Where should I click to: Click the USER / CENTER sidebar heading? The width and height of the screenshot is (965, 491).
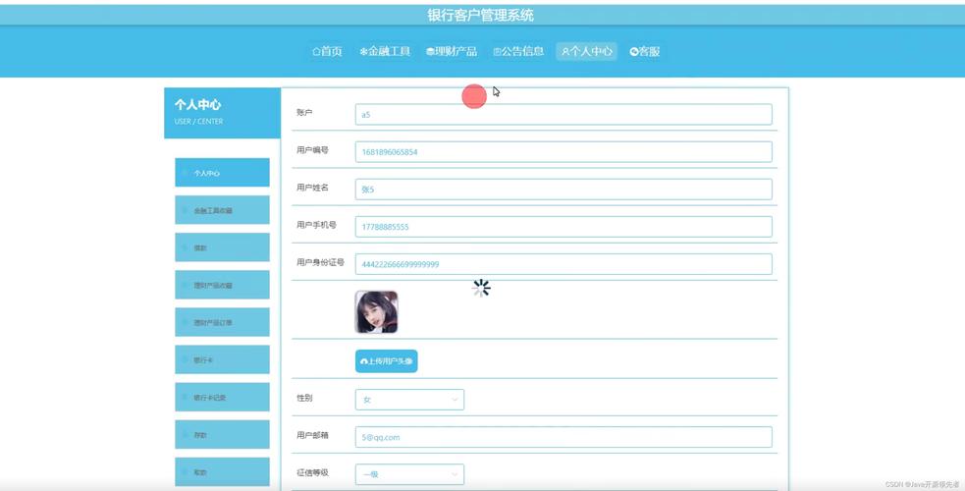198,121
